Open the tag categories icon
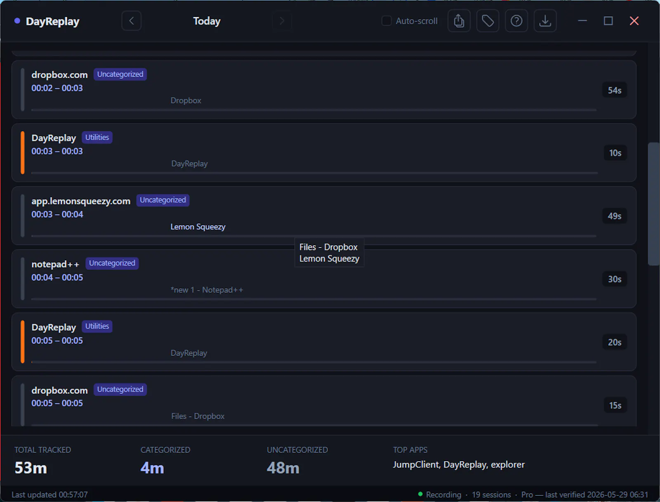Screen dimensions: 660x502 [488, 21]
